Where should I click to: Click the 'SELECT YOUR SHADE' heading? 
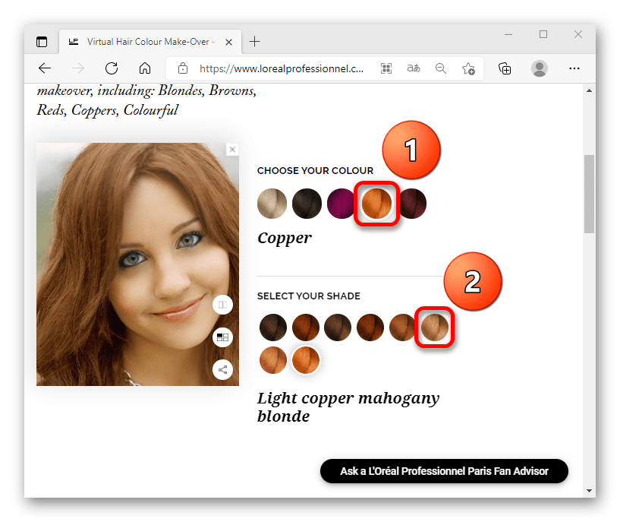308,296
